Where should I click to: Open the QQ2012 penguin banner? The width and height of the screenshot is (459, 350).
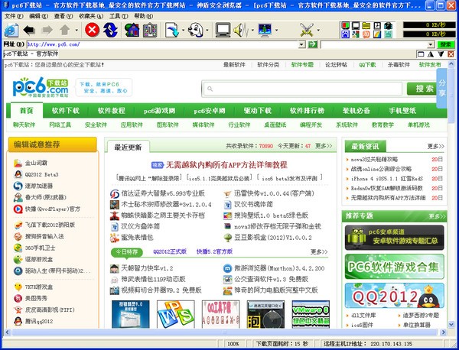click(x=394, y=296)
